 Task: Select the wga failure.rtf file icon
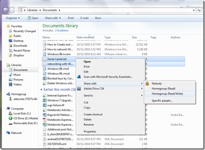point(45,105)
